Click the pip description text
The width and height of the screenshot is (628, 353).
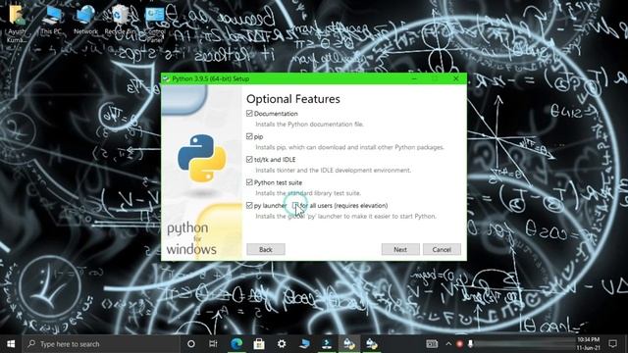[x=350, y=147]
